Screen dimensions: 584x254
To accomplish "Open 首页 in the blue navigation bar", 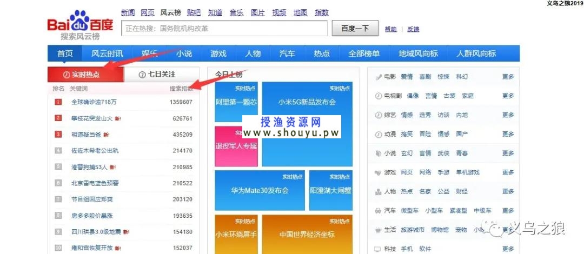I will [65, 54].
